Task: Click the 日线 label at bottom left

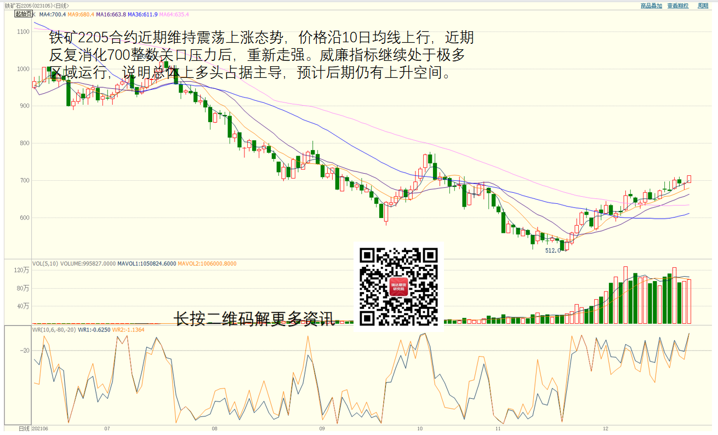Action: 24,428
